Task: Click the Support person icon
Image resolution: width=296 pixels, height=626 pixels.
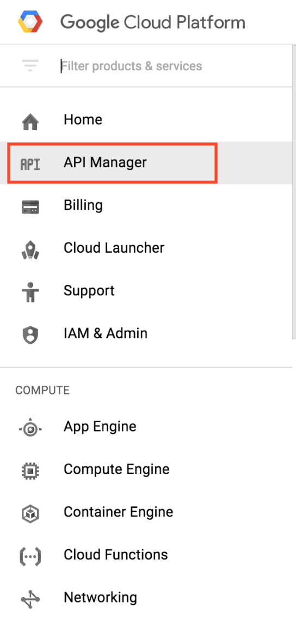Action: pos(30,293)
